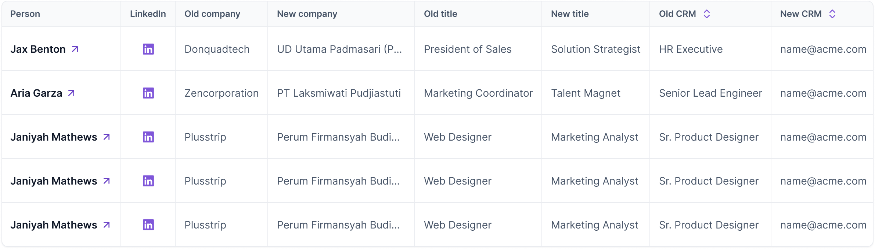Open Jax Benton's profile link
875x249 pixels.
click(38, 49)
